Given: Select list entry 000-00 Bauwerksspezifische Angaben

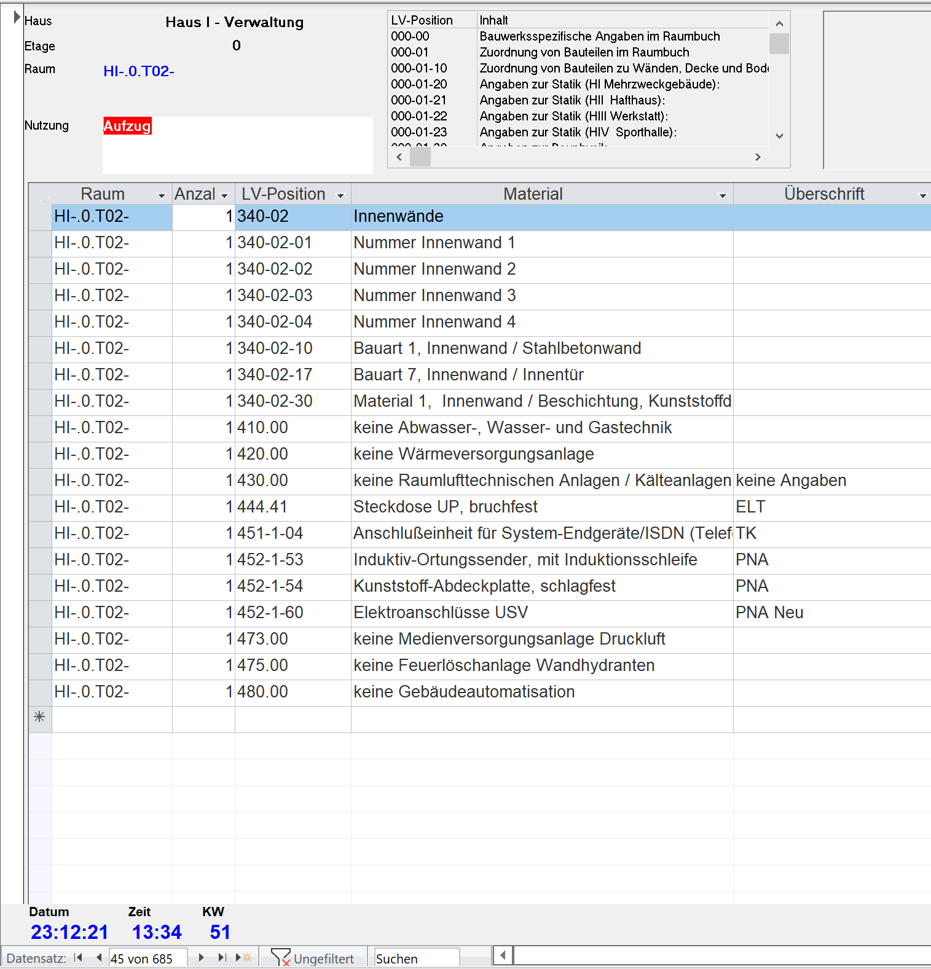Looking at the screenshot, I should coord(579,36).
